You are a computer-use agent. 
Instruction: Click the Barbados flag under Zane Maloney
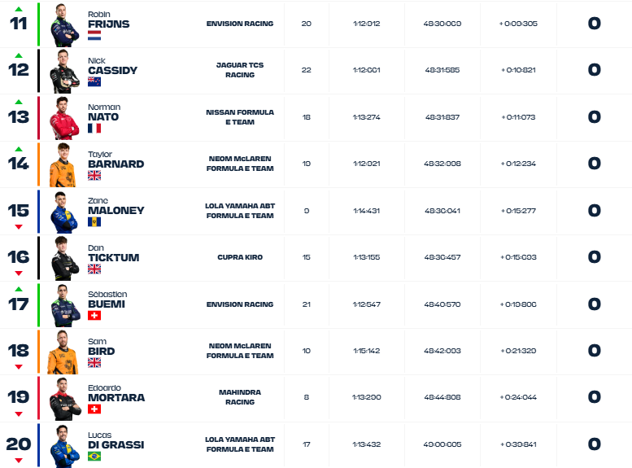[94, 222]
